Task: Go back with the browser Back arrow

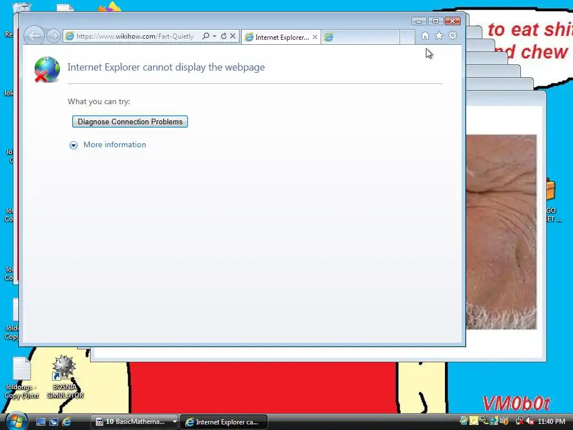Action: pyautogui.click(x=34, y=36)
